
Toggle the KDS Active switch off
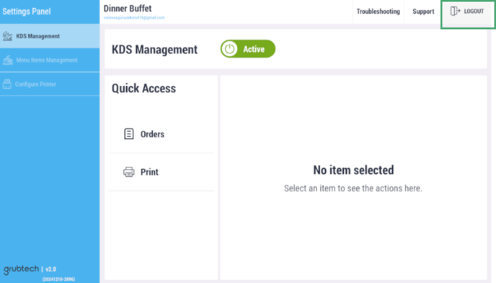click(248, 49)
